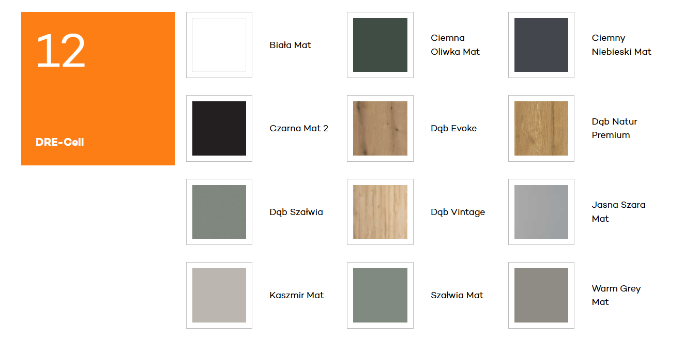Click the orange DRE-Cell tile
Viewport: 683px width, 353px height.
coord(98,88)
